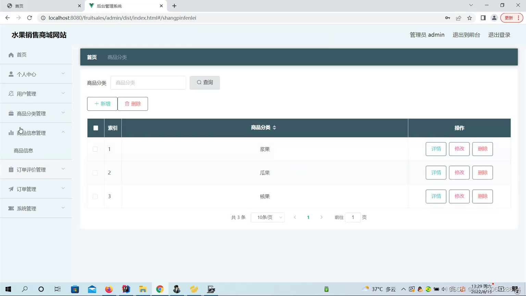Screen dimensions: 526x296
Task: Click the clipboard icon next to 订单评价管理
Action: click(x=11, y=170)
